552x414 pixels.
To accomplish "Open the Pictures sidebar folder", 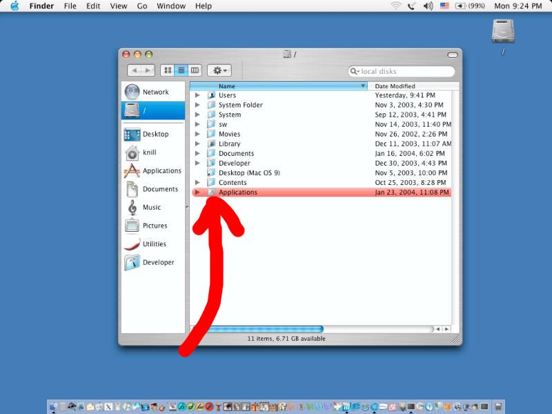I will [x=132, y=226].
